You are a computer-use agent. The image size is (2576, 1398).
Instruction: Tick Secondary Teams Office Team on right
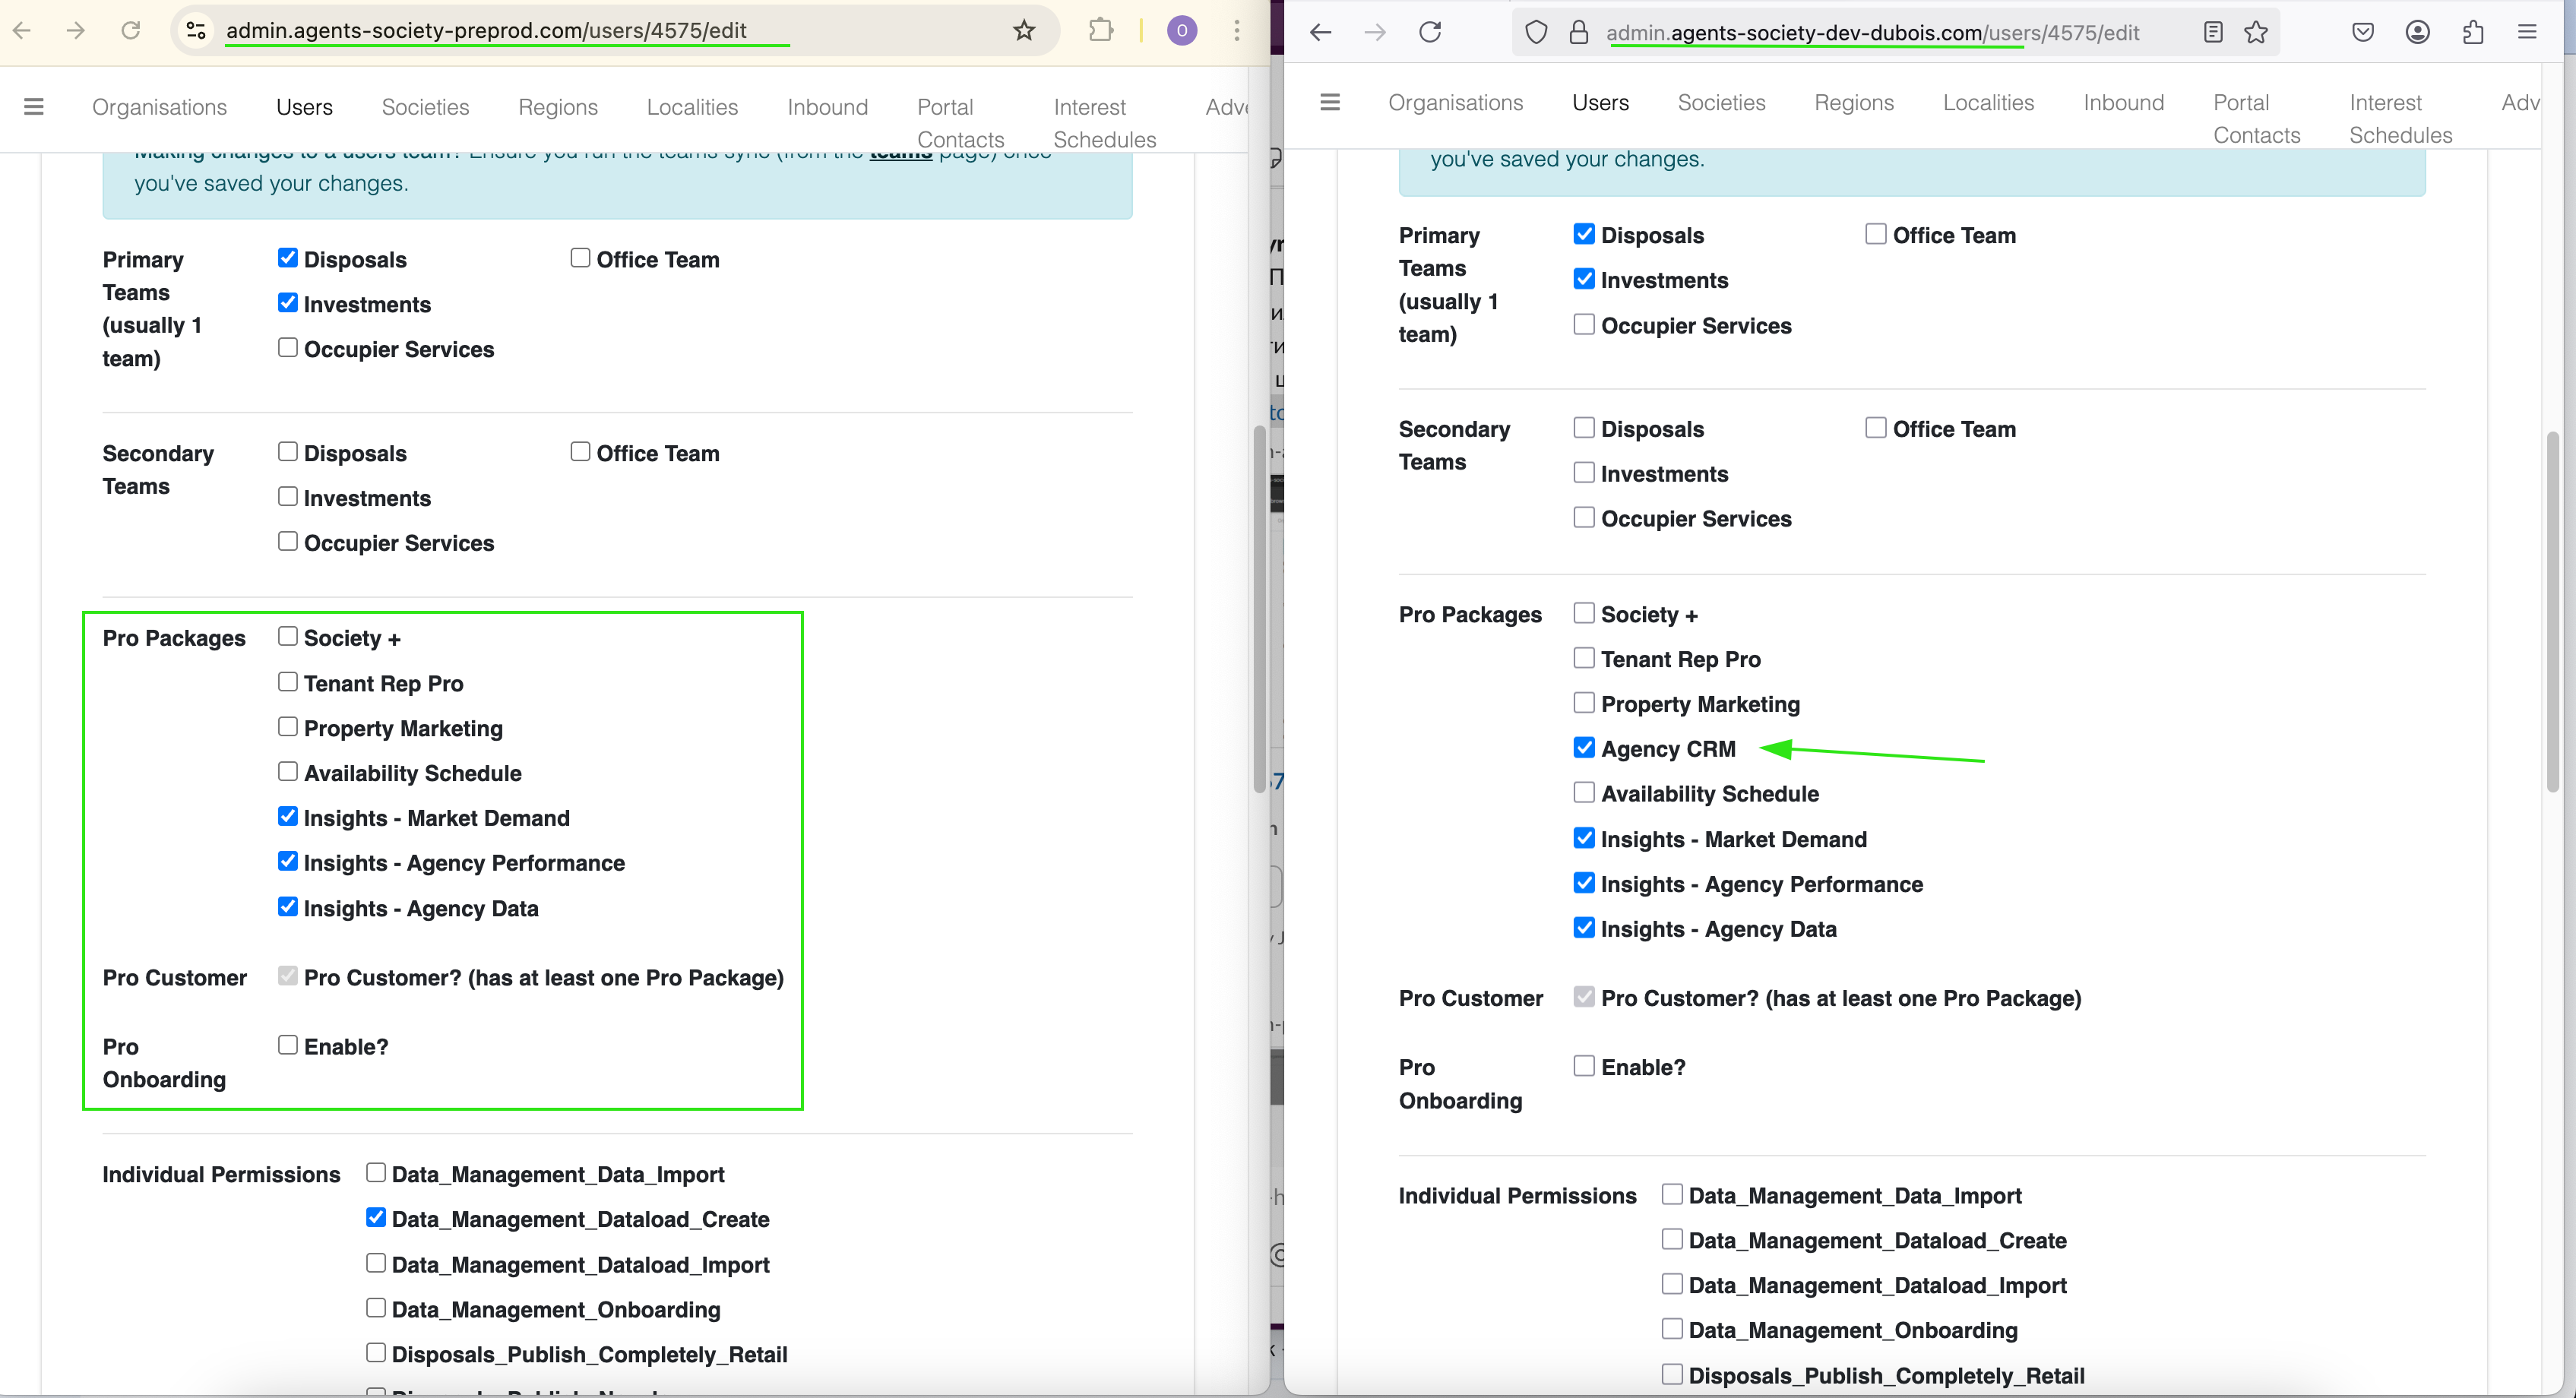coord(1875,428)
